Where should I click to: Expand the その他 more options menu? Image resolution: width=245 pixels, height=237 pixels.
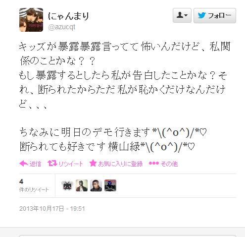click(x=169, y=164)
